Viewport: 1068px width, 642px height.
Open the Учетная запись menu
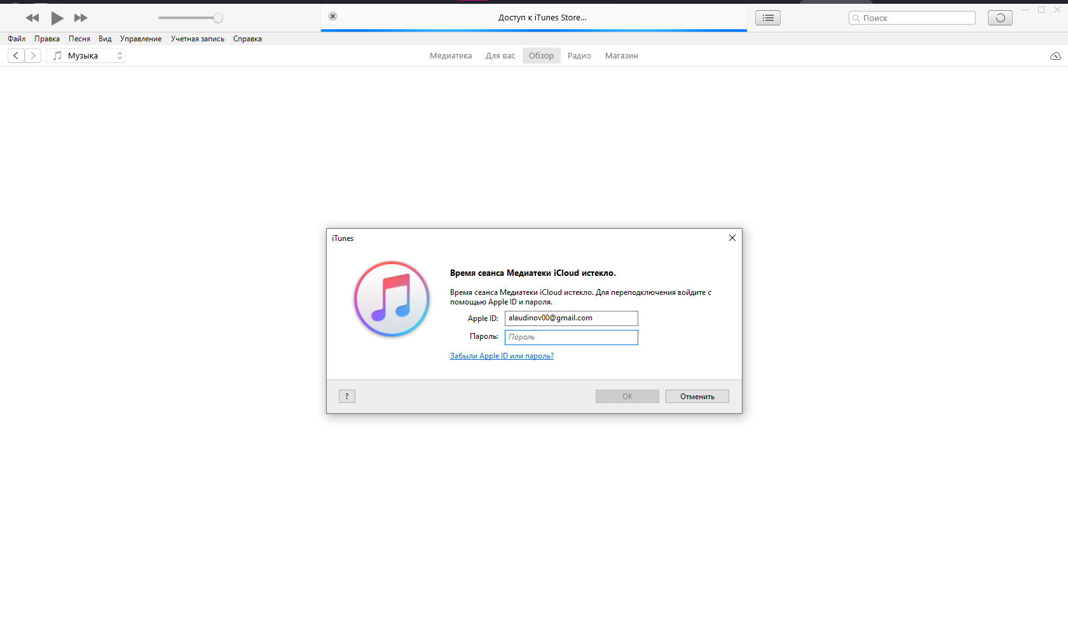click(x=198, y=39)
